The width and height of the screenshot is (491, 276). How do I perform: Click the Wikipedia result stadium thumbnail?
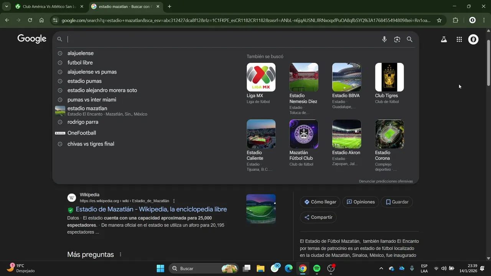[261, 209]
